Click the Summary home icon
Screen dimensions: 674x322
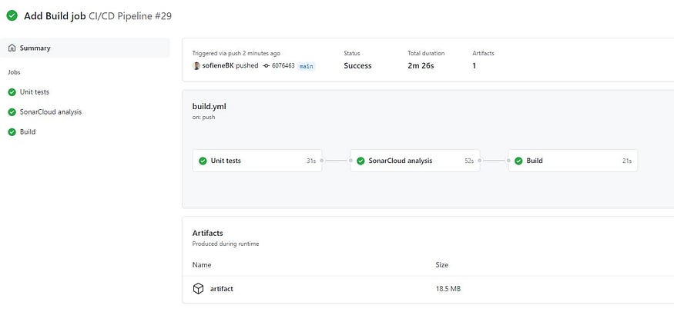[12, 48]
